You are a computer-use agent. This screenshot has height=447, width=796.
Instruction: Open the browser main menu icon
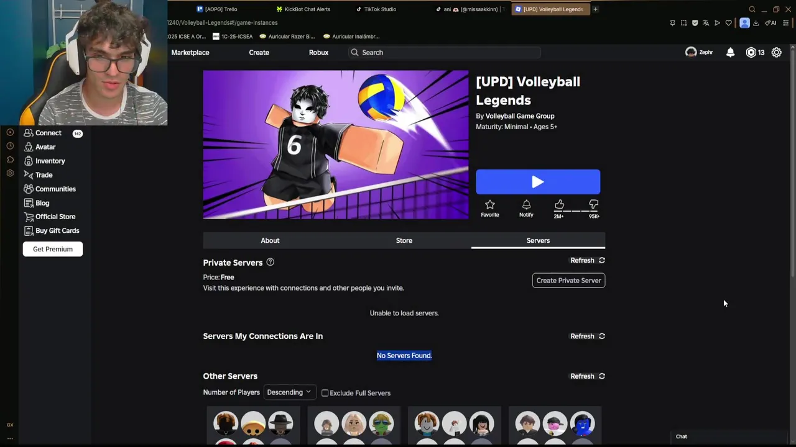point(786,23)
